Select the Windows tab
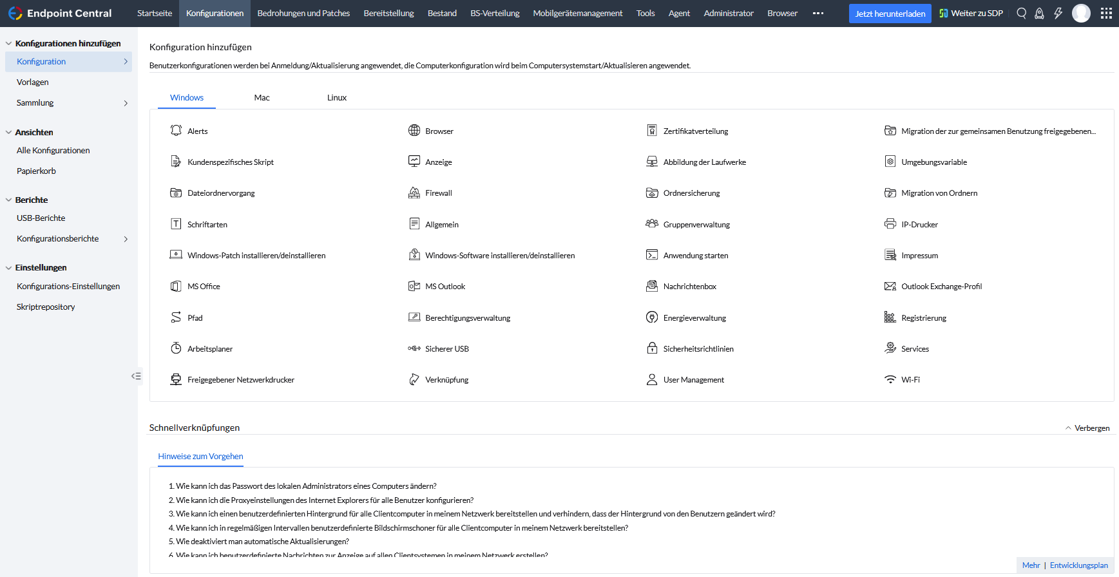The height and width of the screenshot is (577, 1119). click(x=187, y=97)
